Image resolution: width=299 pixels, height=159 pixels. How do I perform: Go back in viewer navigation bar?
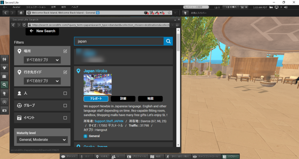pyautogui.click(x=6, y=13)
